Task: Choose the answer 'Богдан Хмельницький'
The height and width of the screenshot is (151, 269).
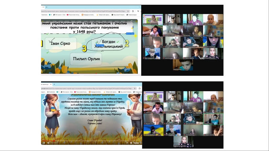Action: tap(108, 44)
